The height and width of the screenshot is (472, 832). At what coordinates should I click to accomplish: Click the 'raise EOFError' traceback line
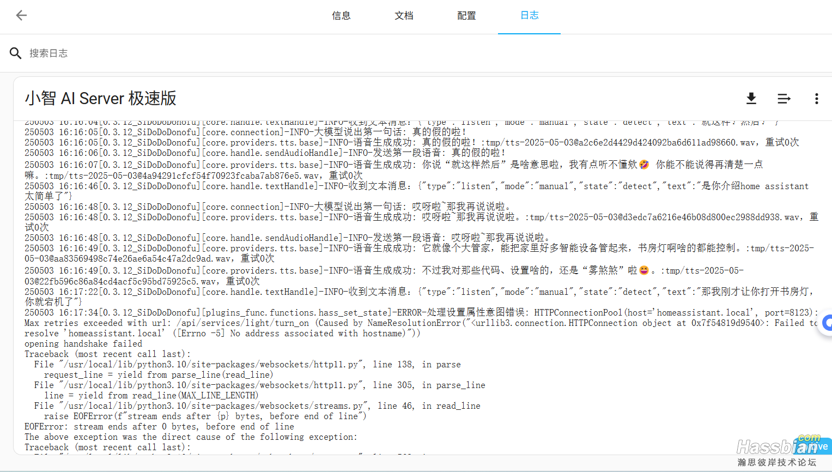point(205,416)
